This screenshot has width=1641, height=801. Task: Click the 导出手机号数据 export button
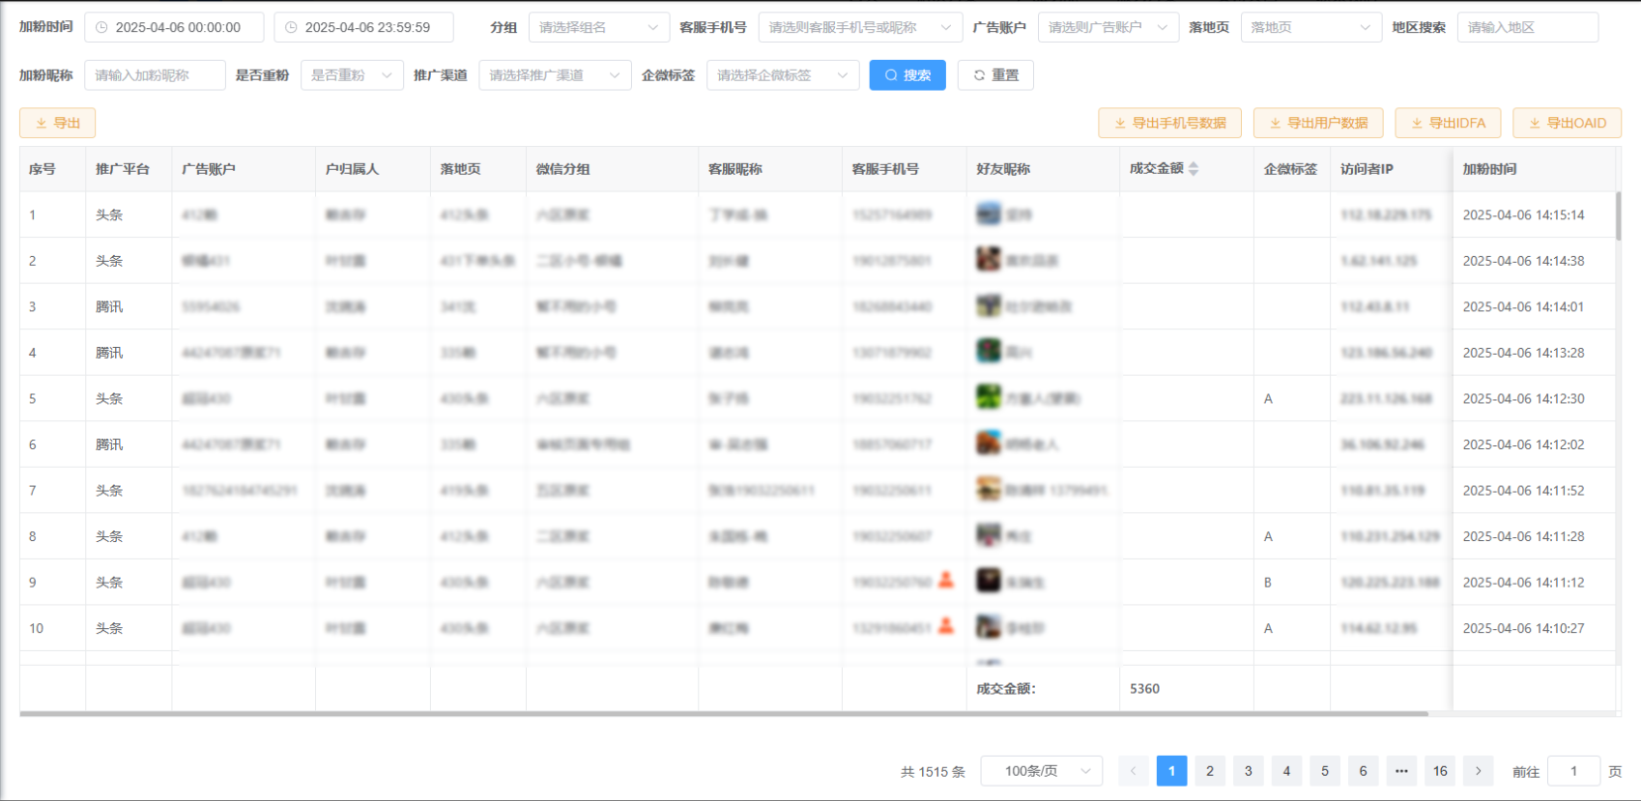click(1169, 123)
